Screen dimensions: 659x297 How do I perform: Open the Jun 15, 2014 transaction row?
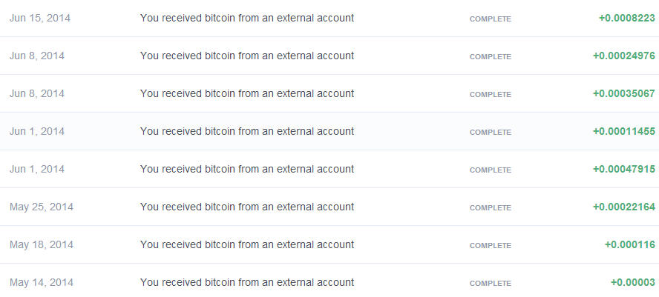tap(246, 18)
